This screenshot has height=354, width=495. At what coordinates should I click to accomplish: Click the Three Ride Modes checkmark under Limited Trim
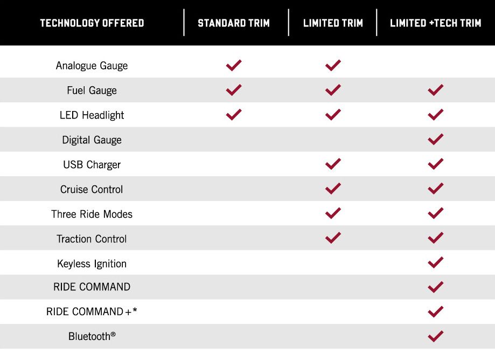tap(333, 213)
